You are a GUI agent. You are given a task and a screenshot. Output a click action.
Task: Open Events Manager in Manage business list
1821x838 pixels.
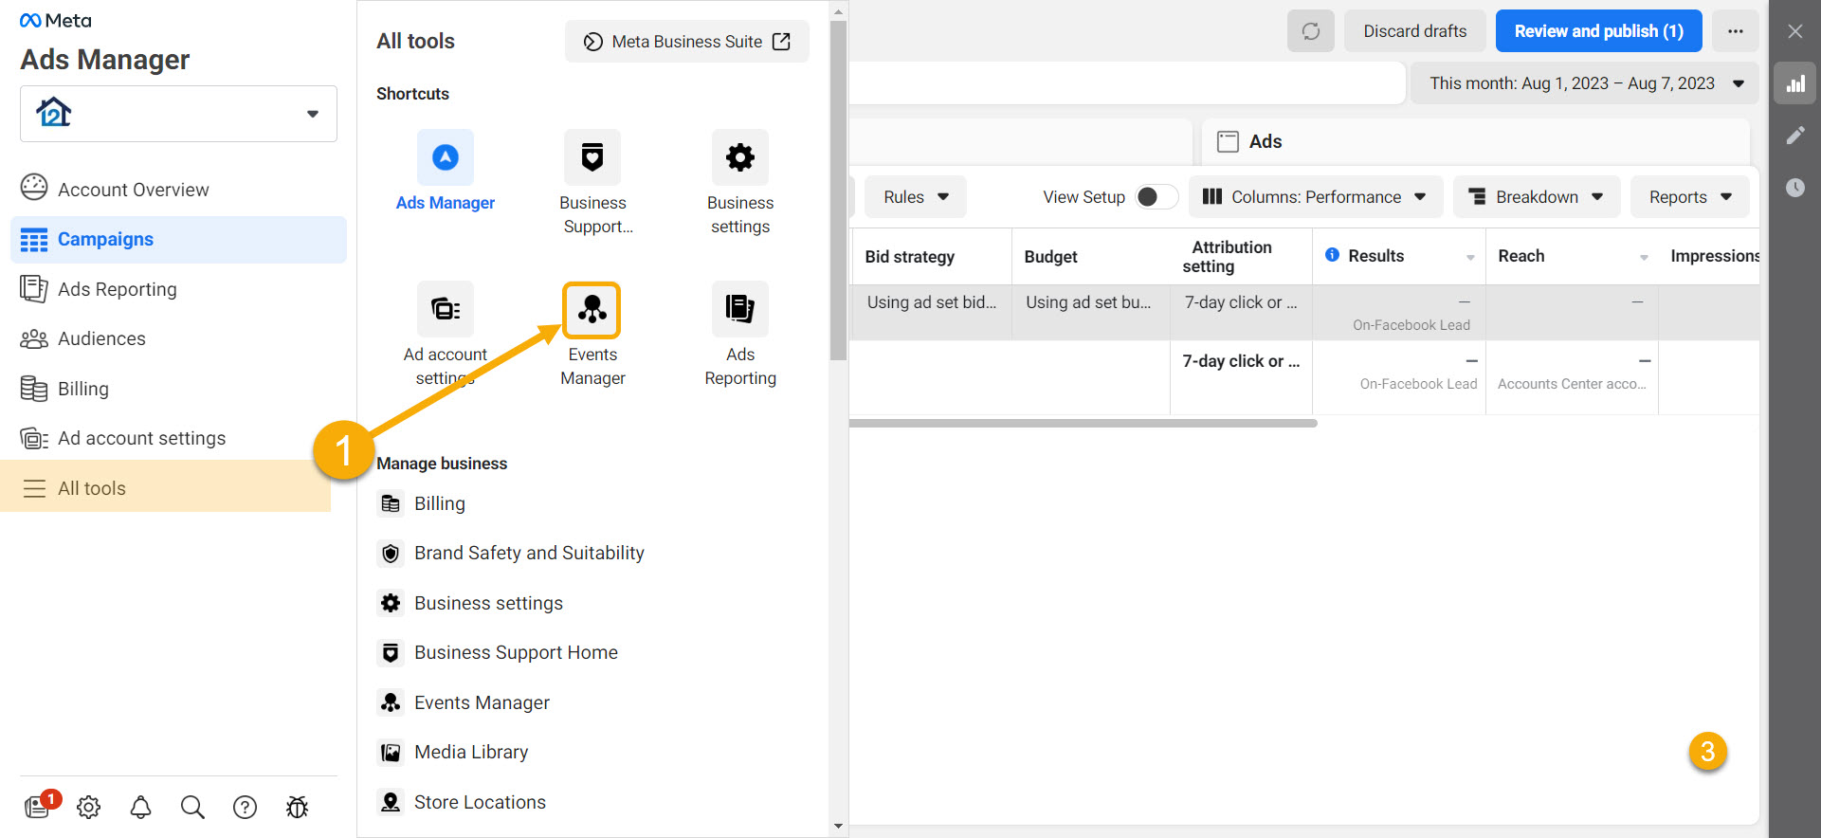[x=464, y=702]
